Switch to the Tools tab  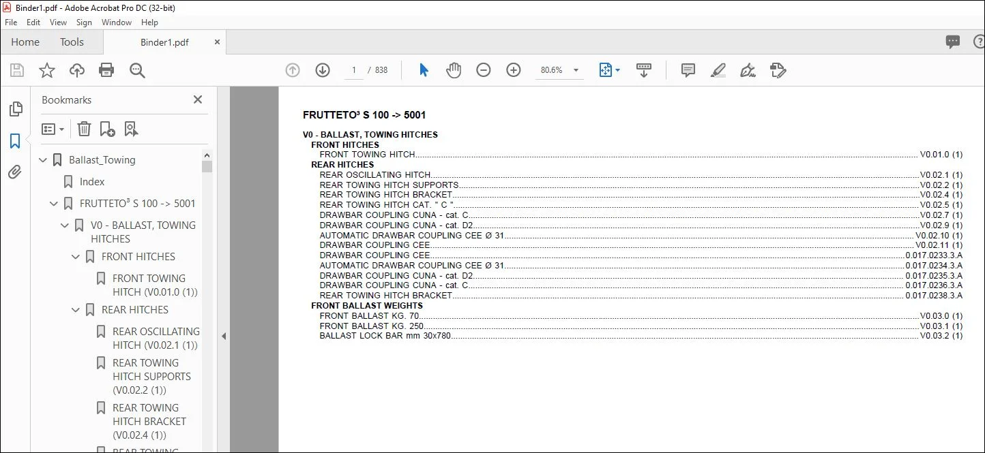pos(72,42)
